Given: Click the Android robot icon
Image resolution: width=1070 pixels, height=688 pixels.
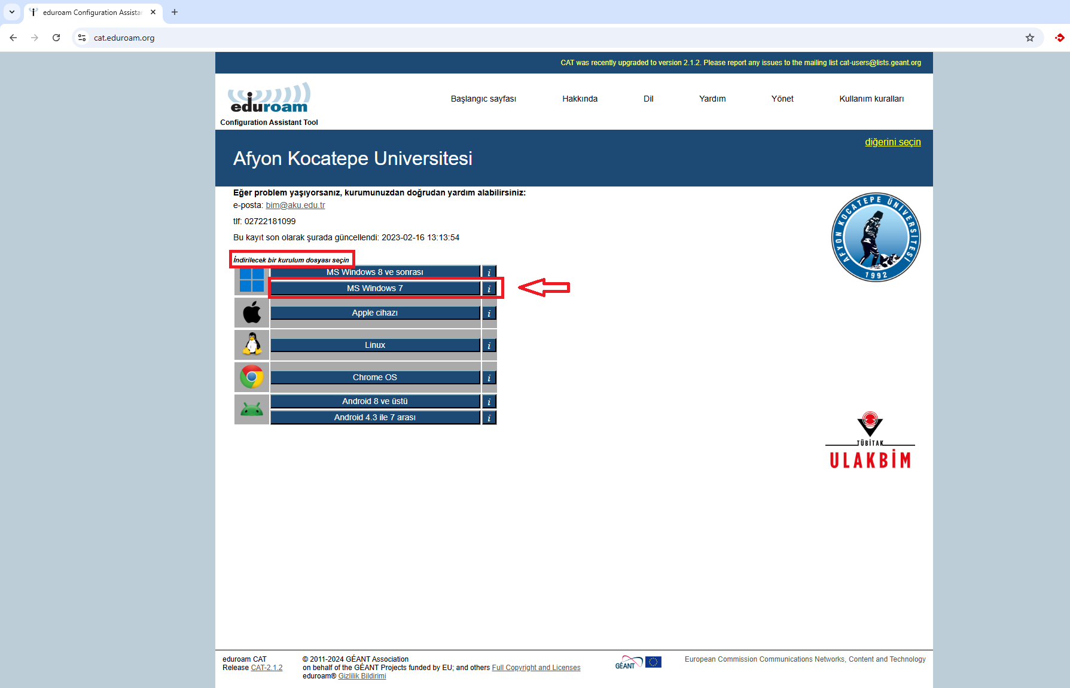Looking at the screenshot, I should pyautogui.click(x=252, y=409).
